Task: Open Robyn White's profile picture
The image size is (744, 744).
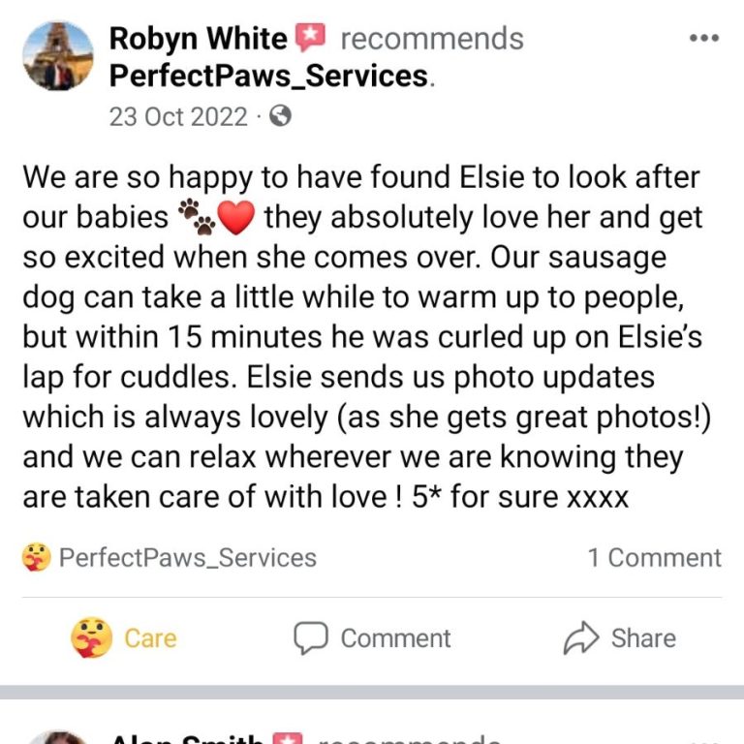Action: pyautogui.click(x=58, y=56)
